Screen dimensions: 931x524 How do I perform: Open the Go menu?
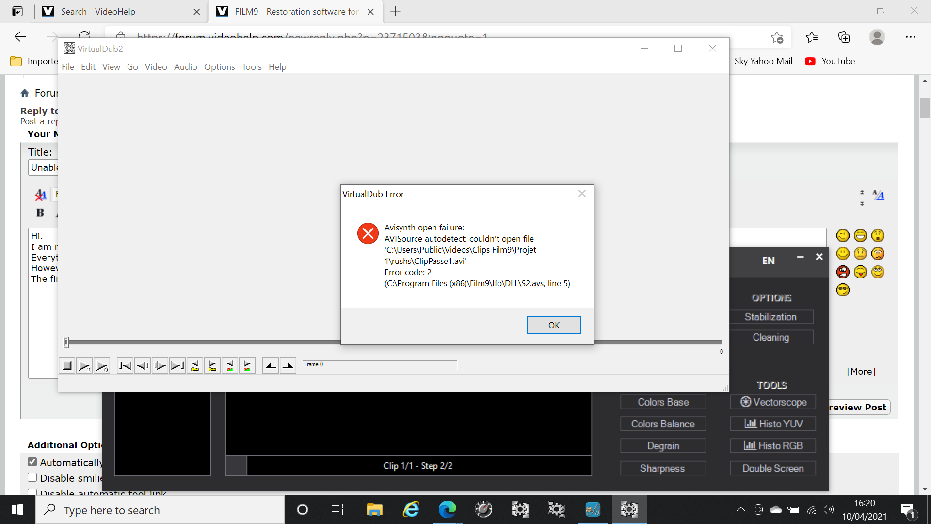coord(132,67)
